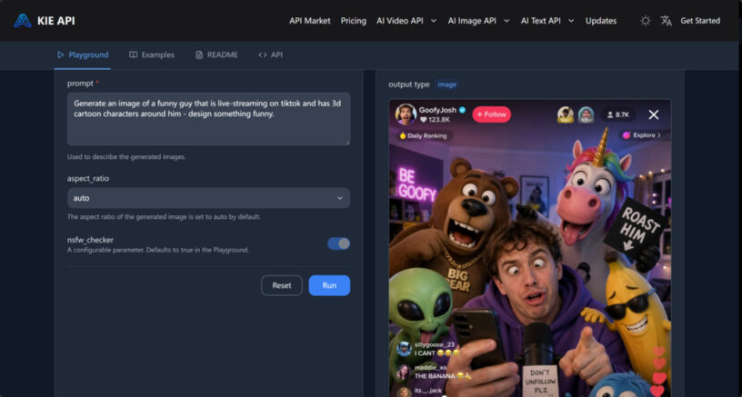Screen dimensions: 742x397
Task: Click the close X icon on the generated image
Action: (x=653, y=114)
